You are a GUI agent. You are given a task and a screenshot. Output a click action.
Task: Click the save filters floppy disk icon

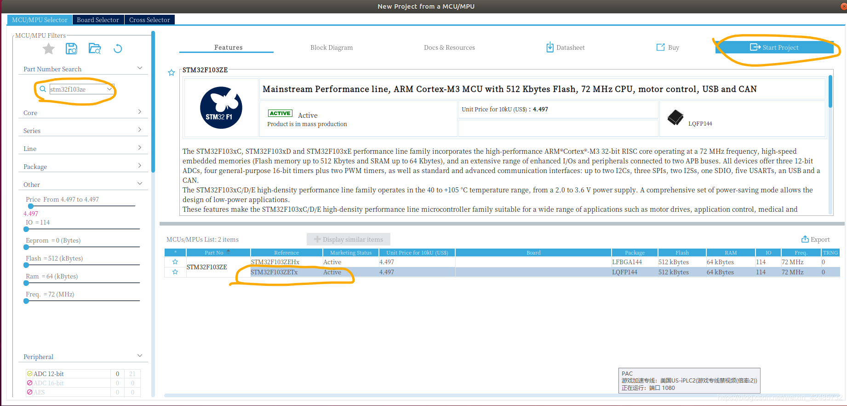tap(71, 49)
